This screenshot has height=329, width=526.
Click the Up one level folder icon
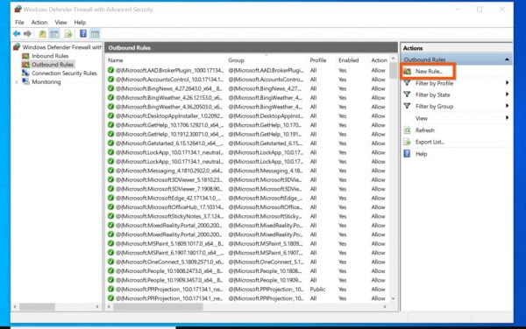point(42,34)
